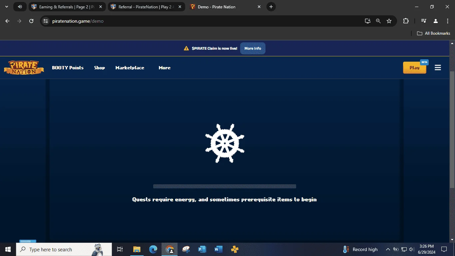This screenshot has width=455, height=256.
Task: Click the yellow Play button
Action: (414, 68)
